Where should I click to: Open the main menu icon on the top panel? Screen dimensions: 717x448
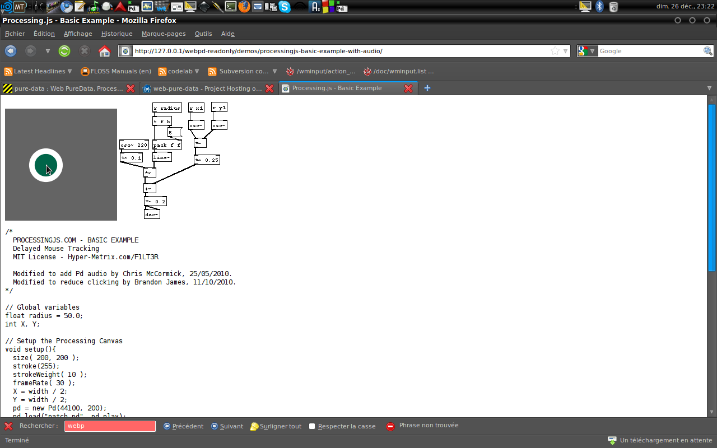(x=6, y=7)
